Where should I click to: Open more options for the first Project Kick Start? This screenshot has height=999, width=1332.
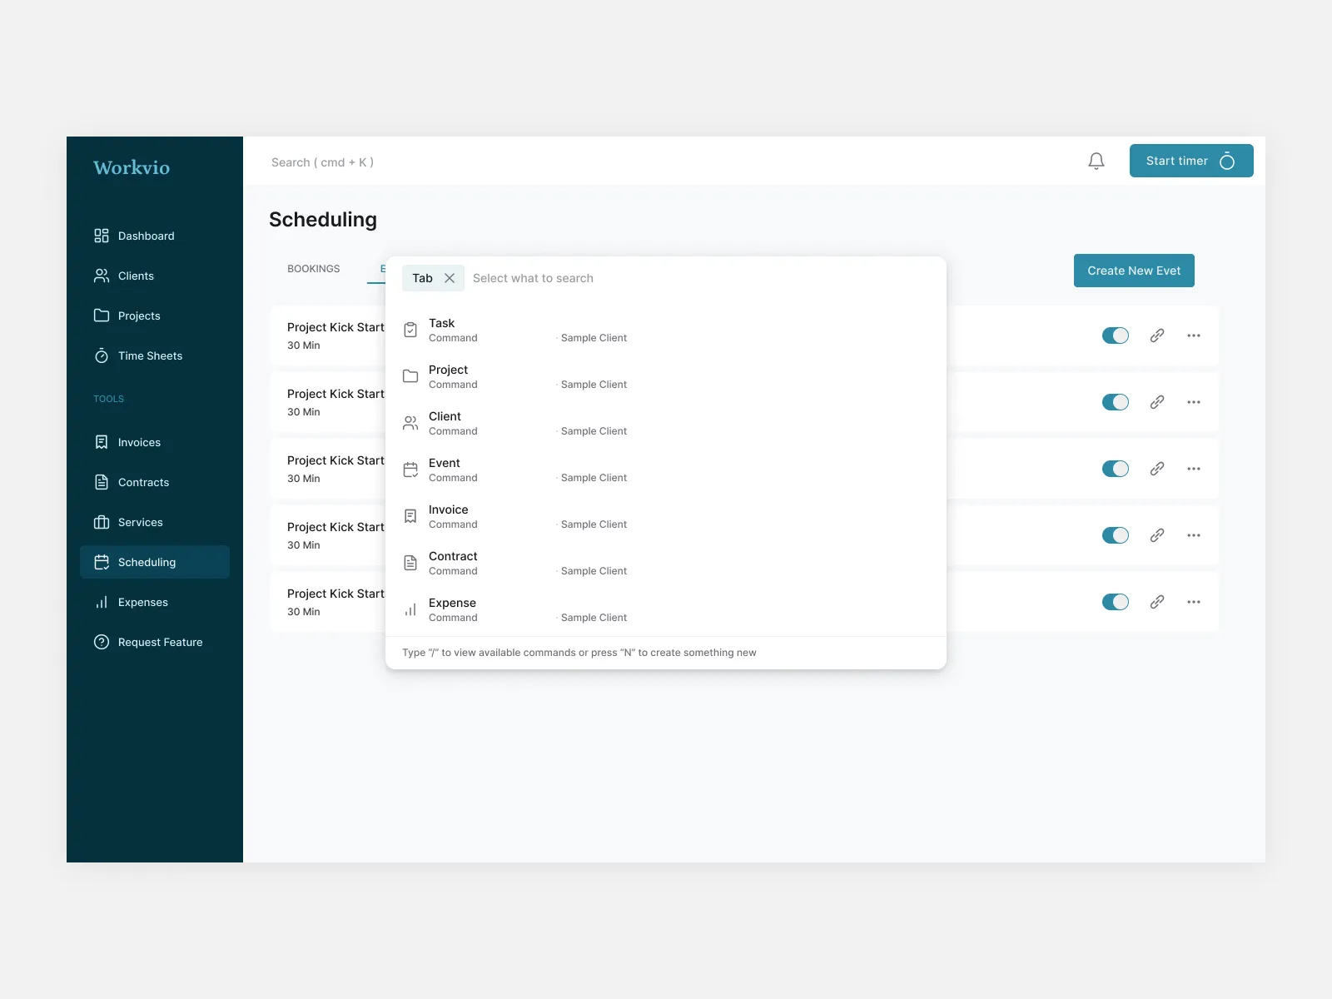[x=1194, y=335]
